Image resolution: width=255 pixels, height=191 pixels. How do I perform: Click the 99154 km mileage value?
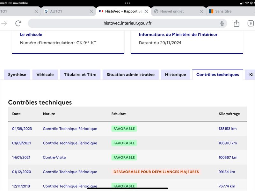(227, 172)
